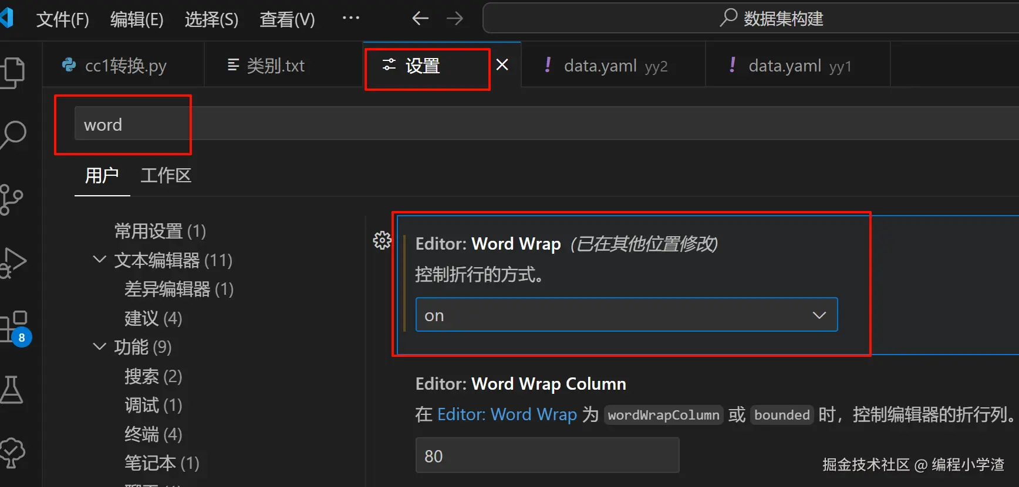Switch to data.yaml yy1 tab
The height and width of the screenshot is (487, 1019).
click(798, 65)
